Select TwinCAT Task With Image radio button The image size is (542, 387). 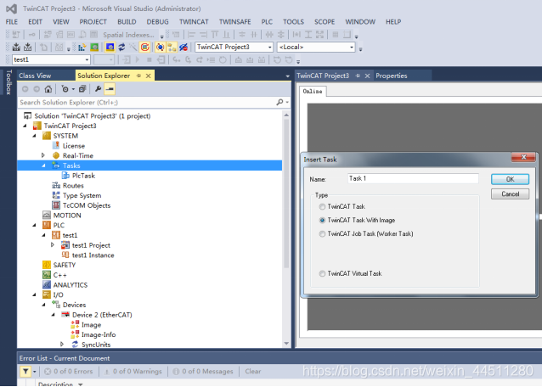click(322, 220)
